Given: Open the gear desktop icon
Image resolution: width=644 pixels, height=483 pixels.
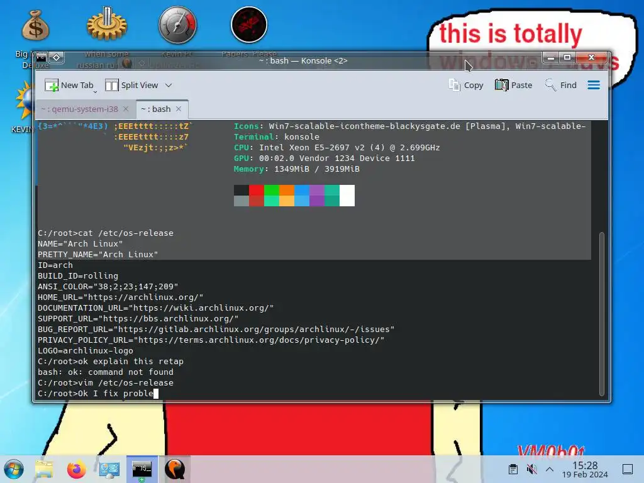Looking at the screenshot, I should (106, 23).
